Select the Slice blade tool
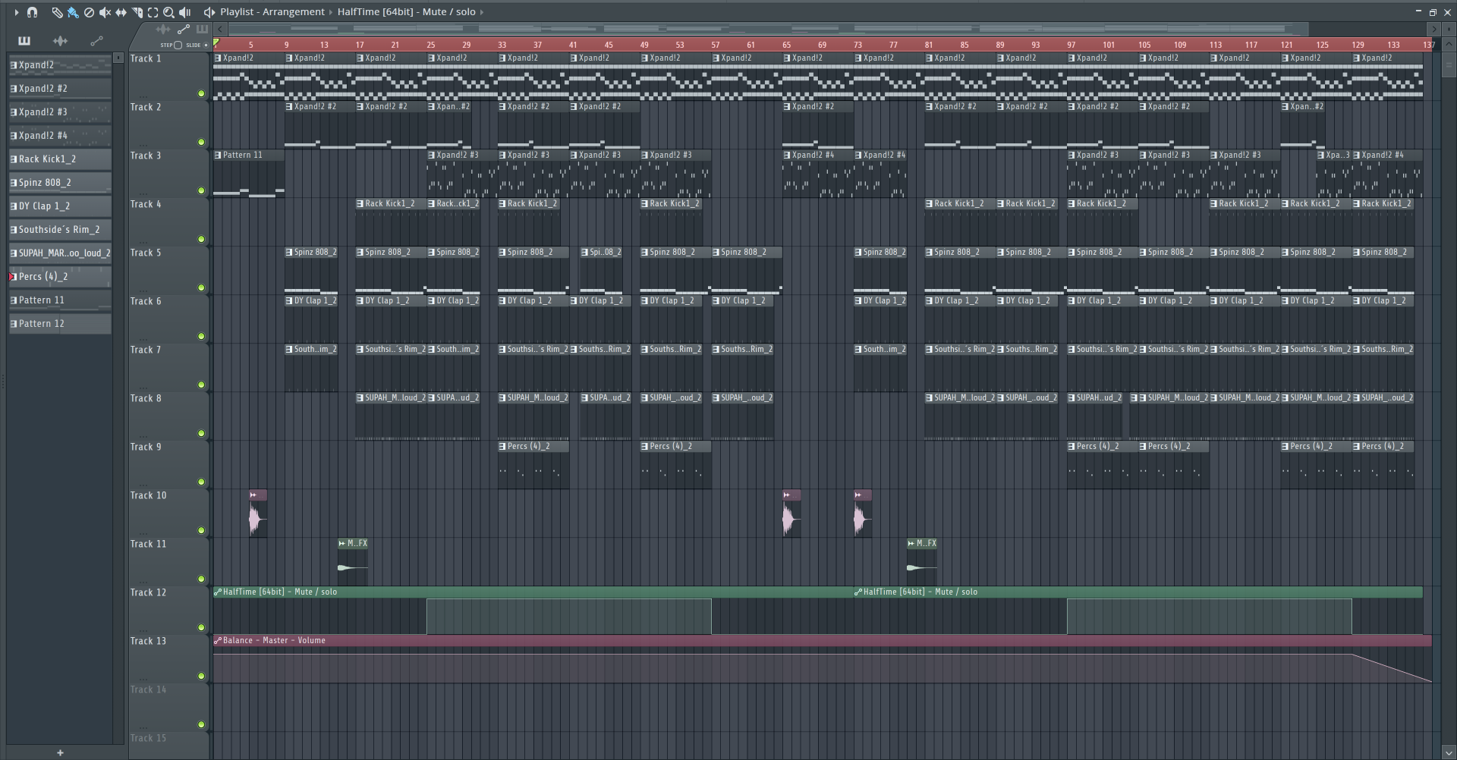The width and height of the screenshot is (1457, 760). tap(137, 12)
